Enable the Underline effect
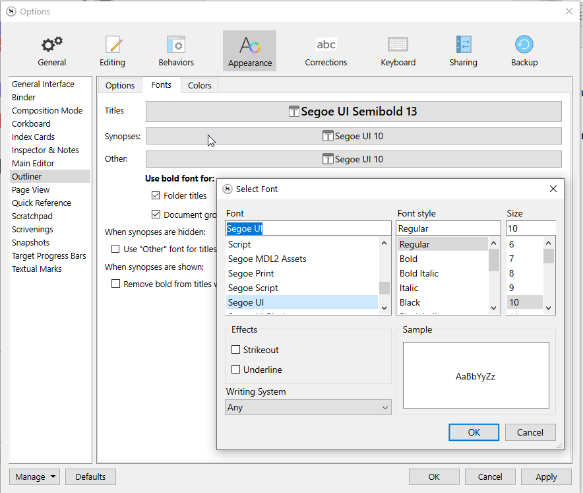Image resolution: width=583 pixels, height=493 pixels. 235,370
